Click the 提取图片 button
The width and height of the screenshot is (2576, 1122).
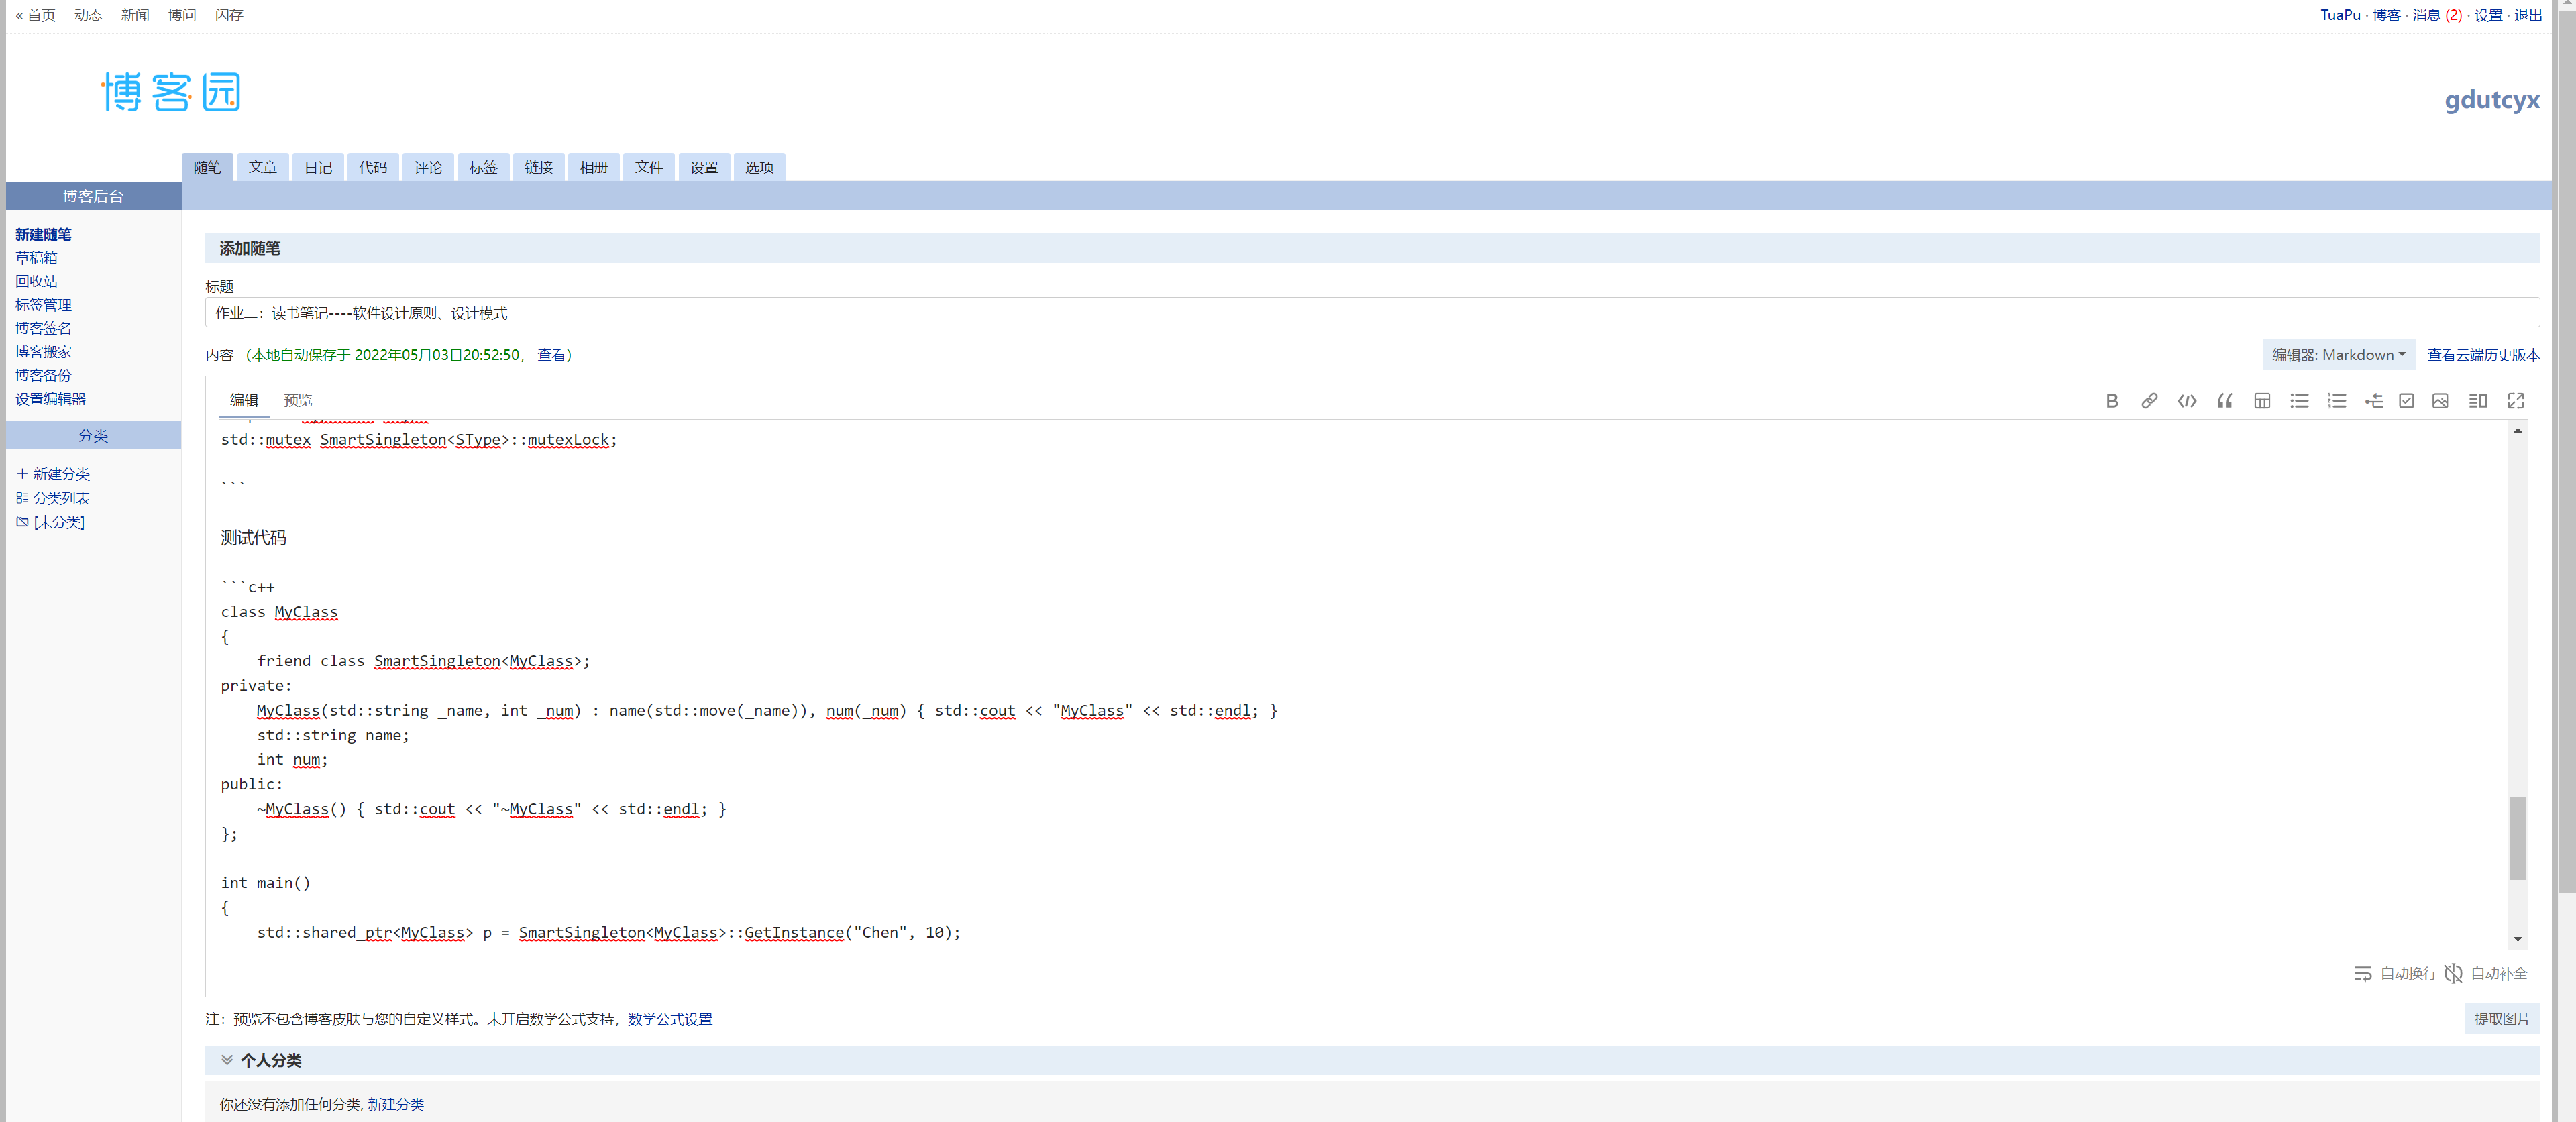click(2501, 1019)
